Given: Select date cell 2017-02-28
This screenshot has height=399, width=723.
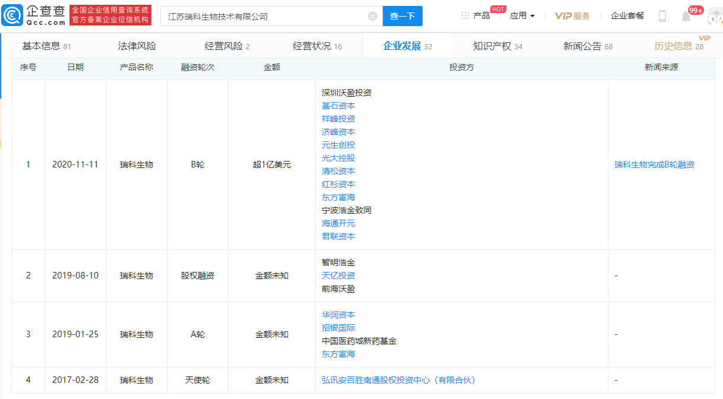Looking at the screenshot, I should click(x=75, y=380).
